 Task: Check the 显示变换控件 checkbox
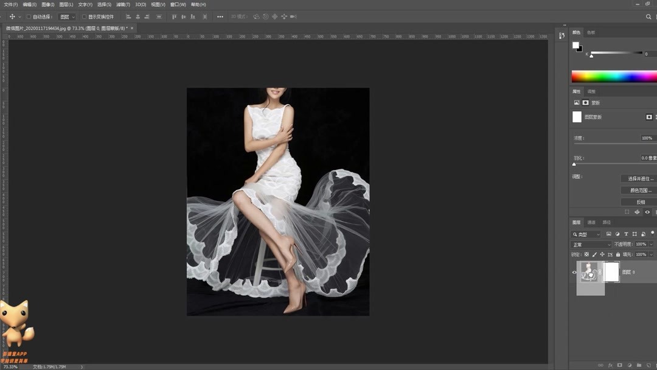(85, 17)
